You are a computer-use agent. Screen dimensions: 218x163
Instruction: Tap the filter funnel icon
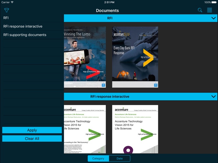6,10
